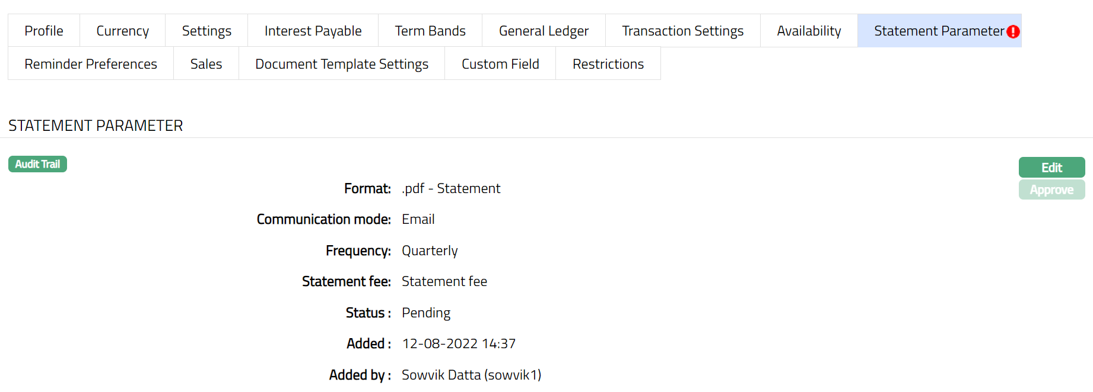Open the Profile tab

click(44, 31)
